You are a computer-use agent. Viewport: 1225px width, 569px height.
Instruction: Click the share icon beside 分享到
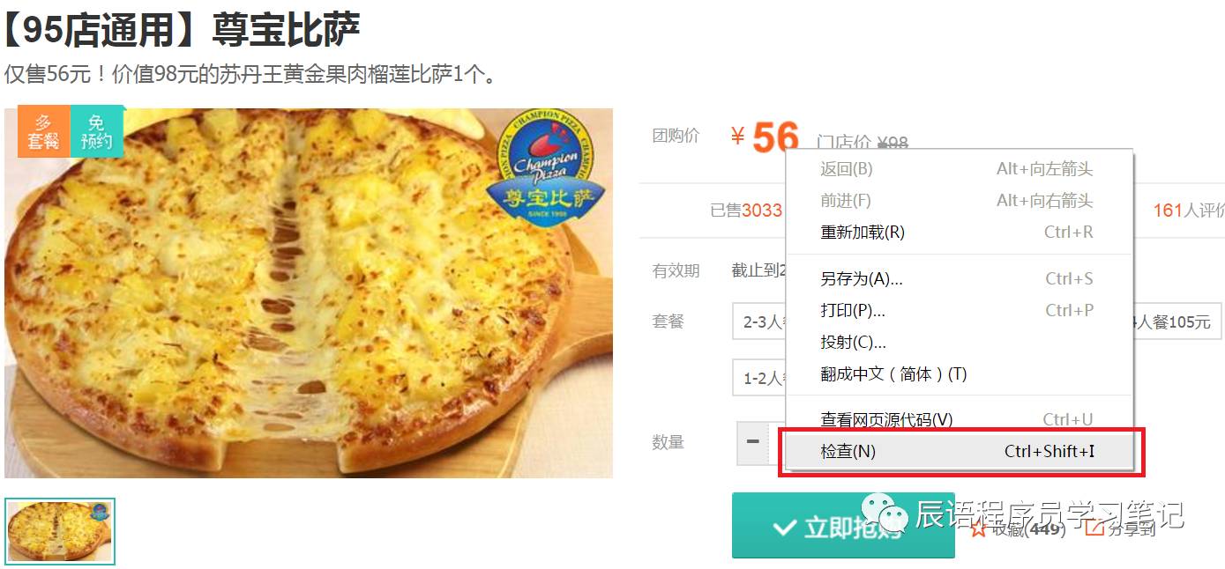click(1094, 528)
